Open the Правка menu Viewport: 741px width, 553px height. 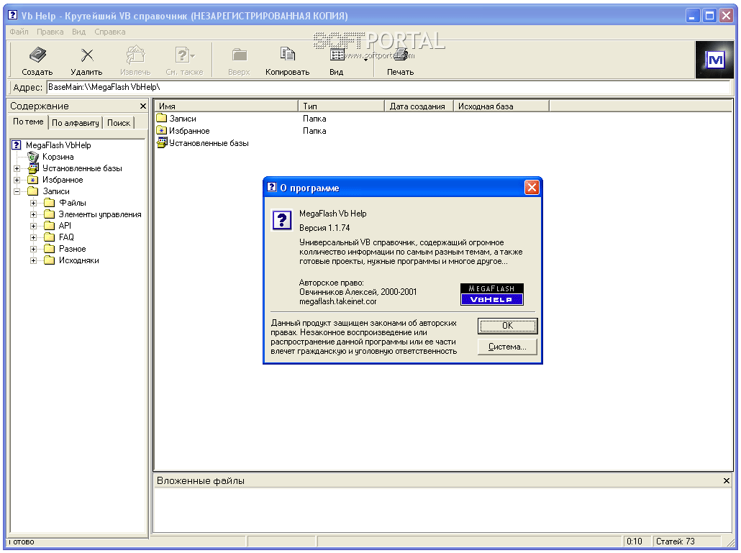(x=50, y=32)
